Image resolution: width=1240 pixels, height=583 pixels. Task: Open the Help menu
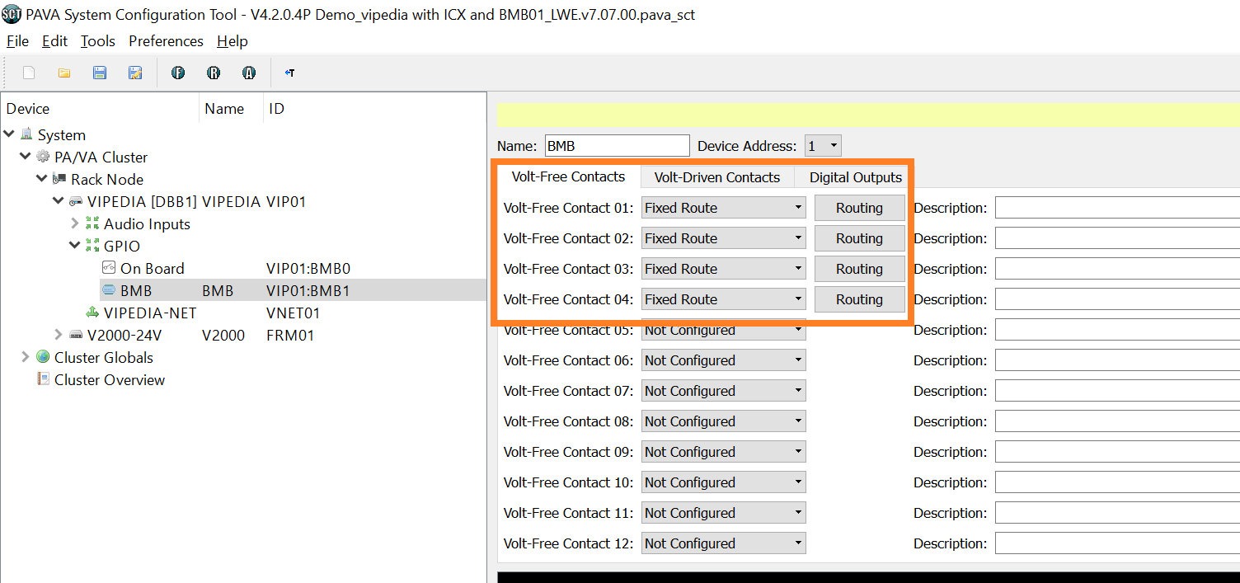click(233, 41)
